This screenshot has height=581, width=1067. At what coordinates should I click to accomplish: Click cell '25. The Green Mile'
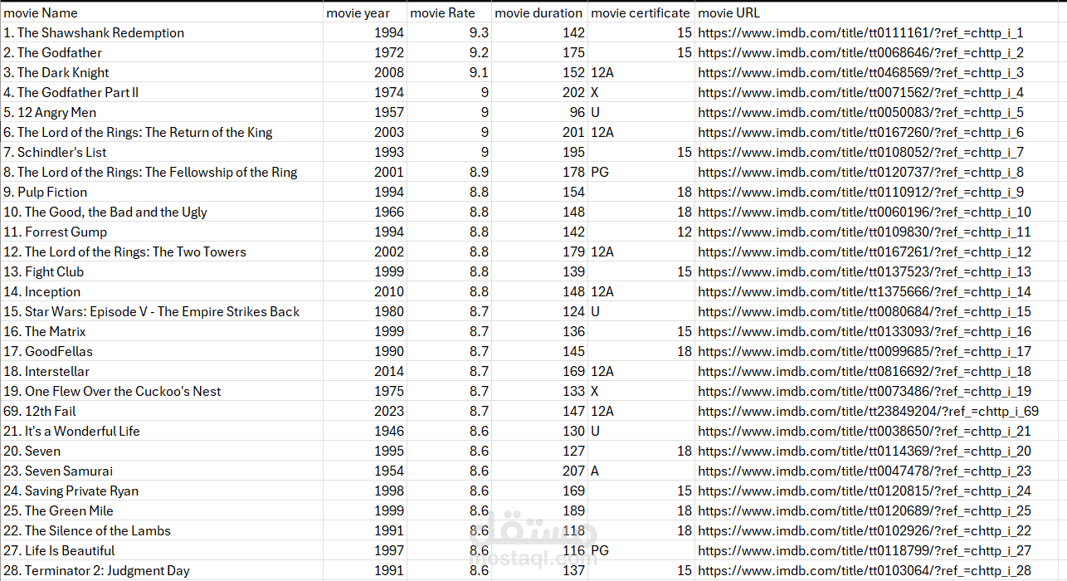click(163, 510)
